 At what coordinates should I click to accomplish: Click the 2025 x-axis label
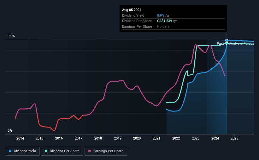click(x=234, y=138)
